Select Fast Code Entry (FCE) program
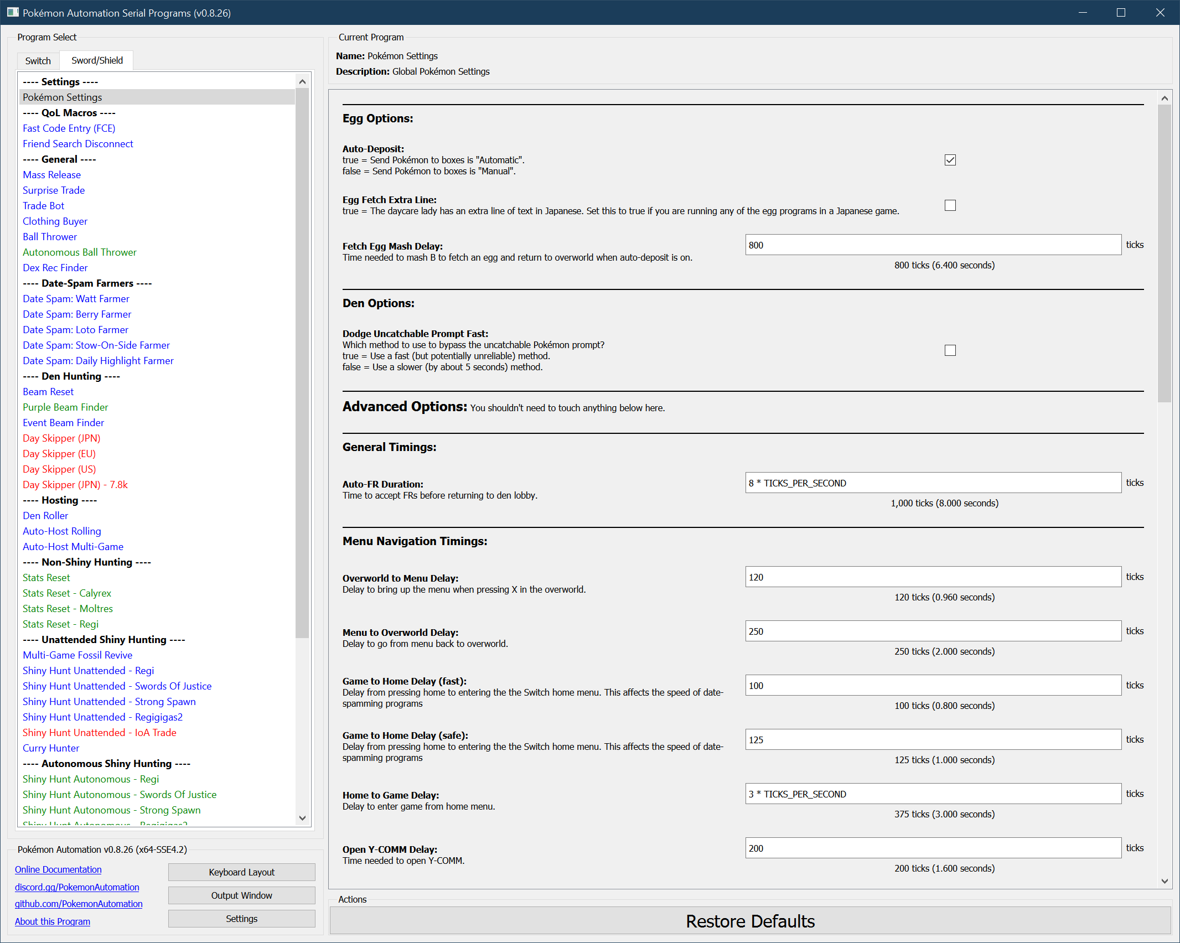The image size is (1180, 943). [x=69, y=128]
